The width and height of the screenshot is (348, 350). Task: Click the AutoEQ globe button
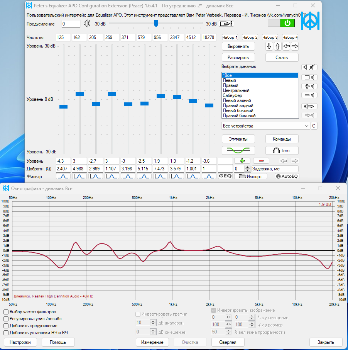(x=287, y=176)
